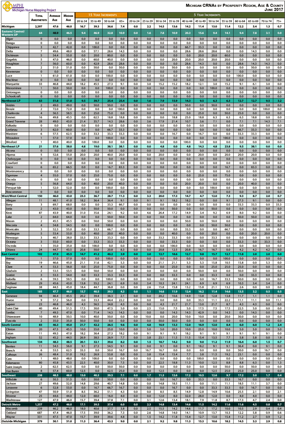Click the 'Marquette' county row label
285x424 pixels.
[x=13, y=84]
